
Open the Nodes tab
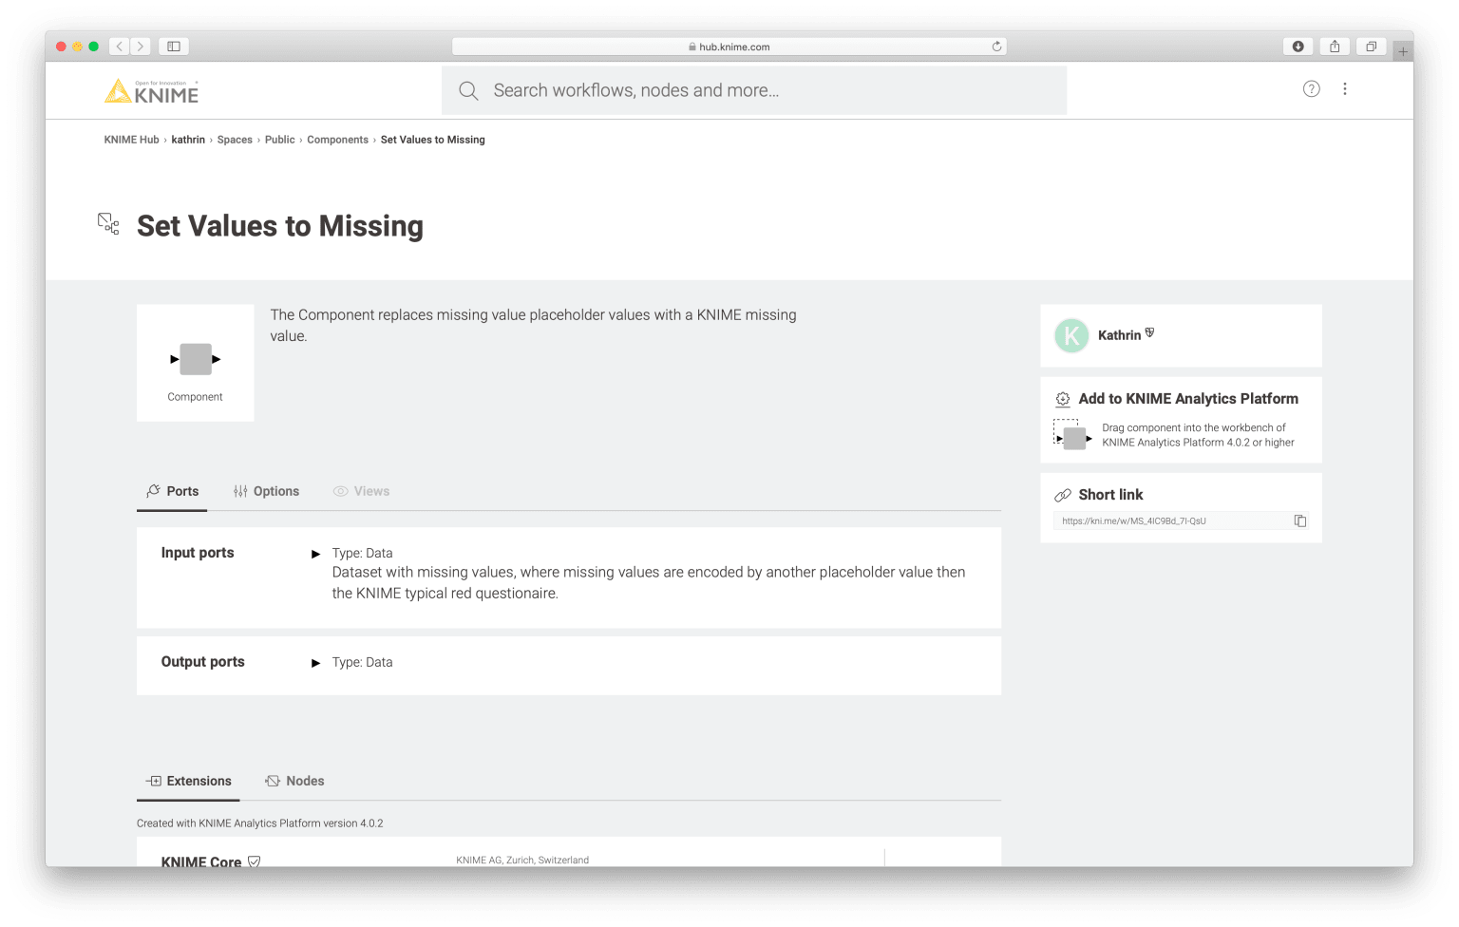[294, 781]
